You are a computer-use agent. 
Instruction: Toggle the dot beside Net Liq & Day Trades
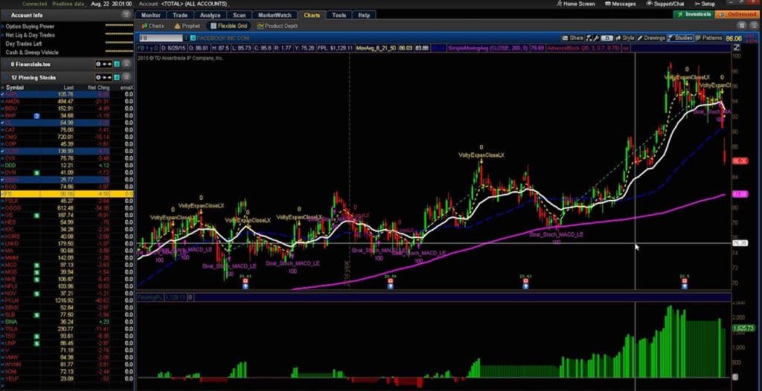pyautogui.click(x=2, y=36)
